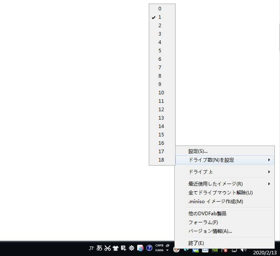The width and height of the screenshot is (280, 256).
Task: Open the language bar options arrow
Action: point(167,250)
